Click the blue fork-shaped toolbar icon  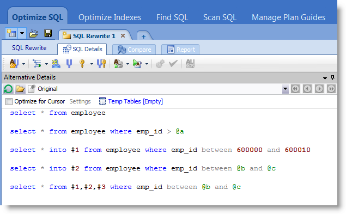point(69,64)
